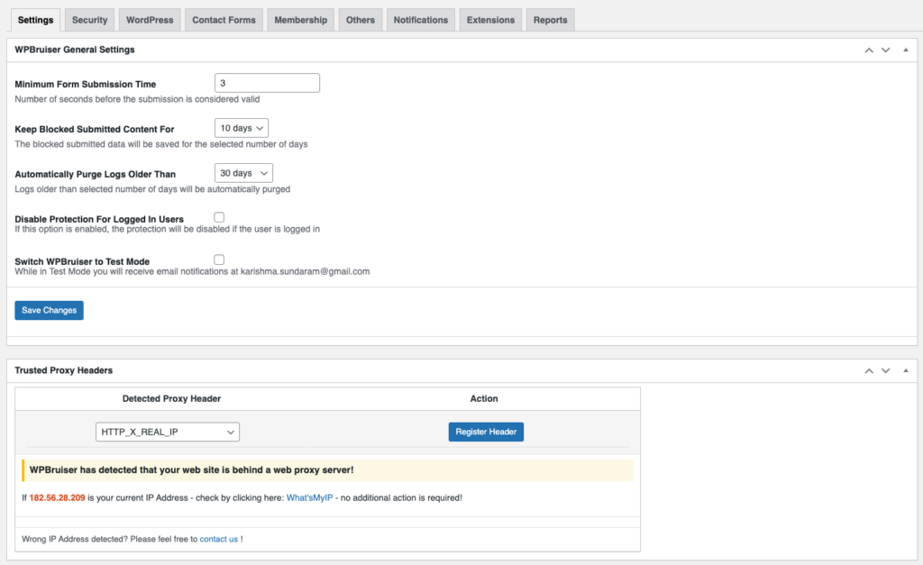Open the Membership tab
This screenshot has width=923, height=565.
[x=301, y=20]
